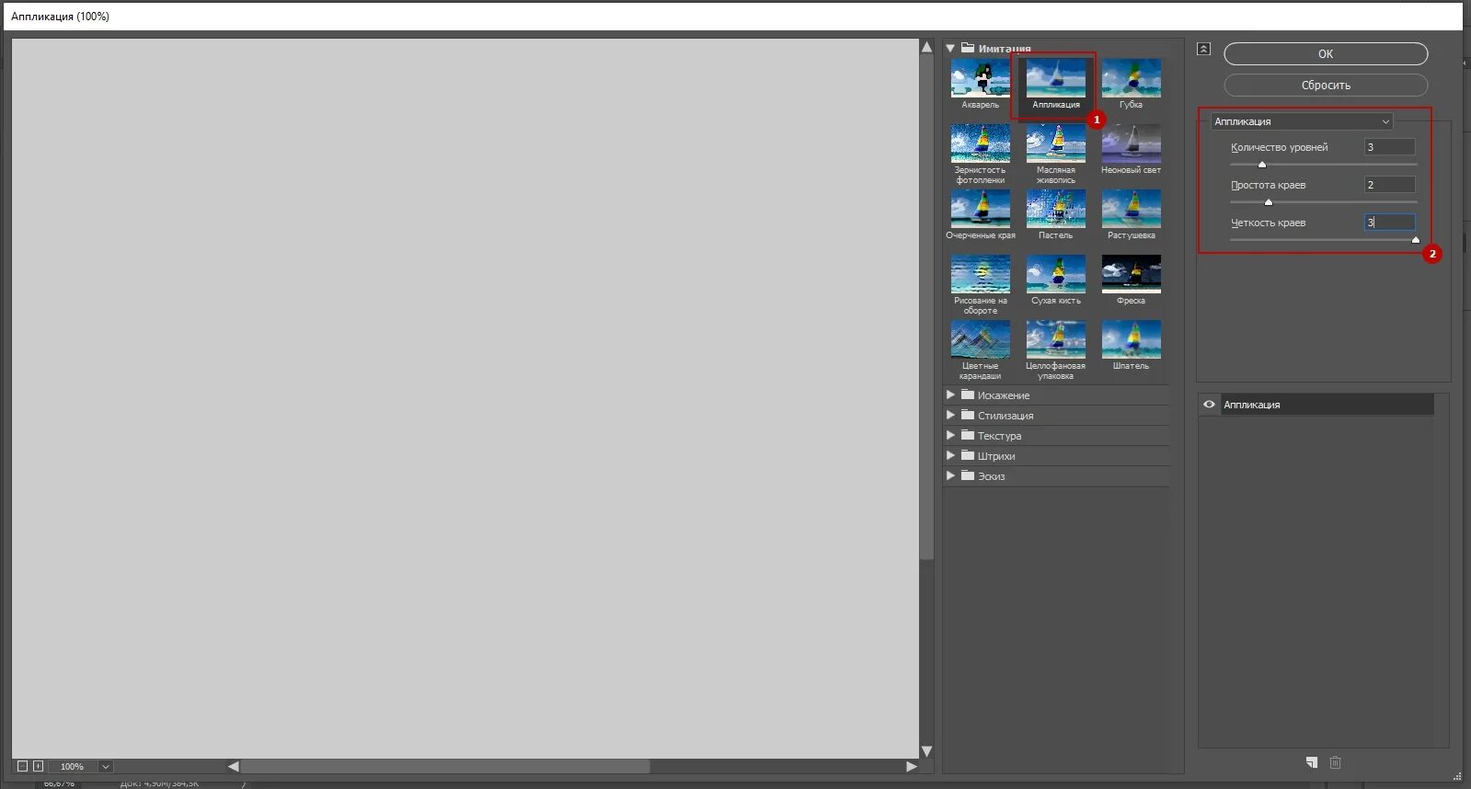Pick the Растушевка filter thumbnail
This screenshot has height=789, width=1471.
click(1132, 209)
